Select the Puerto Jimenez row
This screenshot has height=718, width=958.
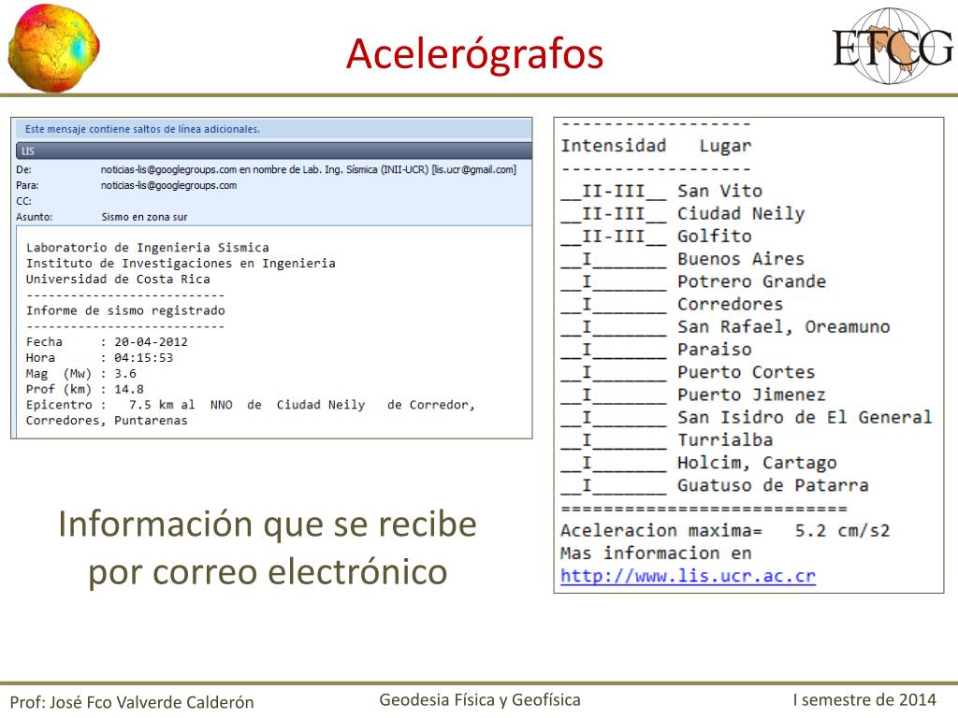tap(693, 395)
